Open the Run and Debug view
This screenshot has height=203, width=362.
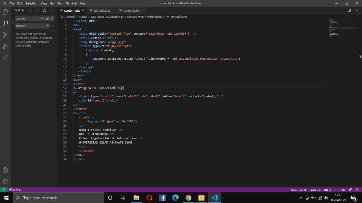tap(5, 46)
